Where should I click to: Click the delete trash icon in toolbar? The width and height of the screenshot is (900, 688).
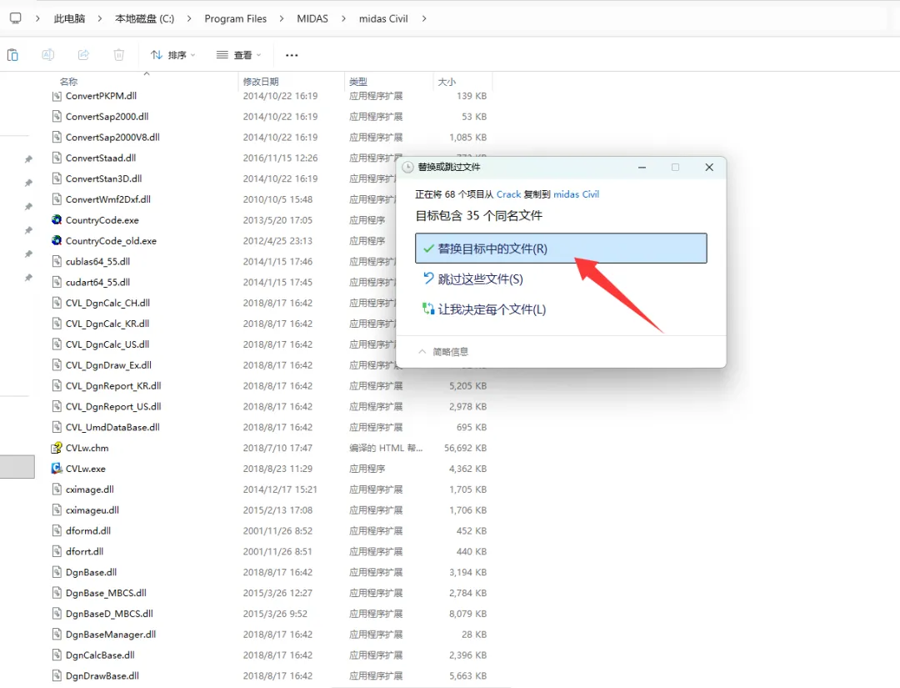[119, 55]
